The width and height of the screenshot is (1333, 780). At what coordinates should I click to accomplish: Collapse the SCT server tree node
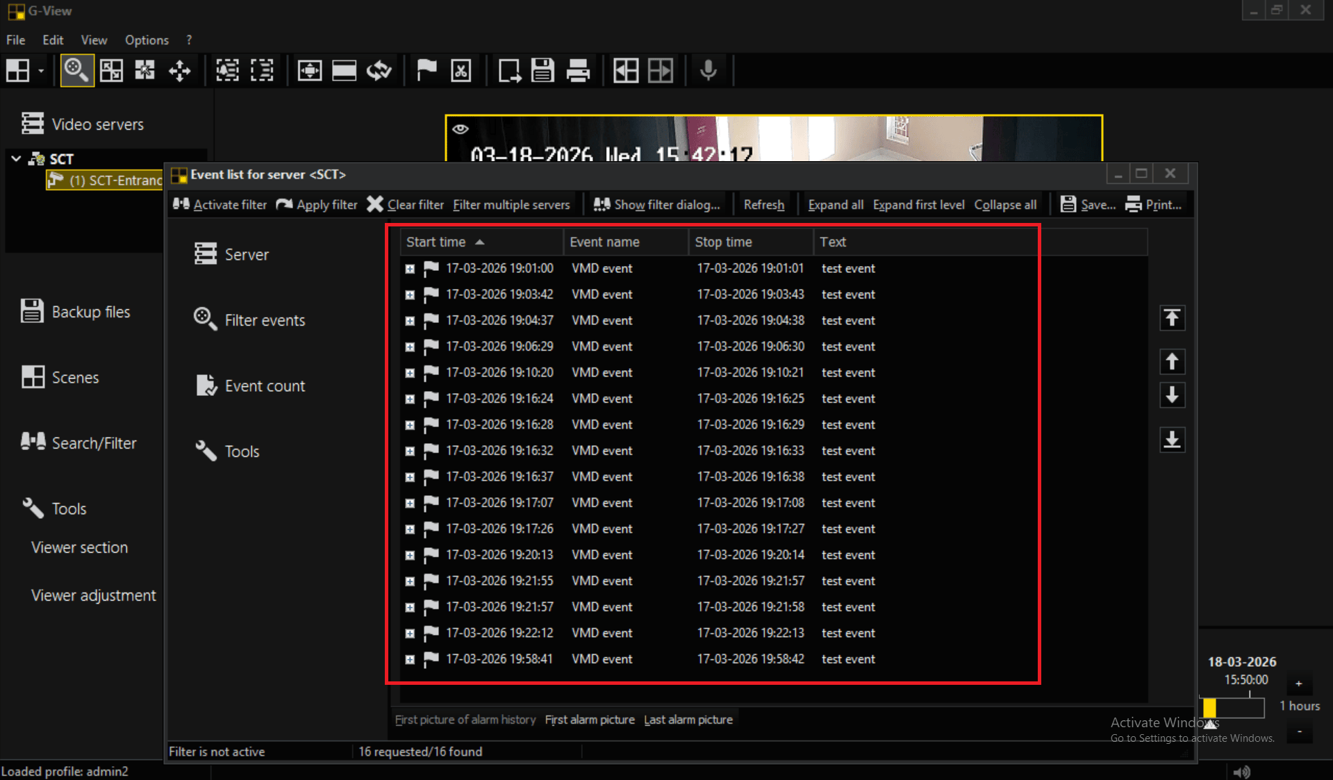click(x=16, y=158)
